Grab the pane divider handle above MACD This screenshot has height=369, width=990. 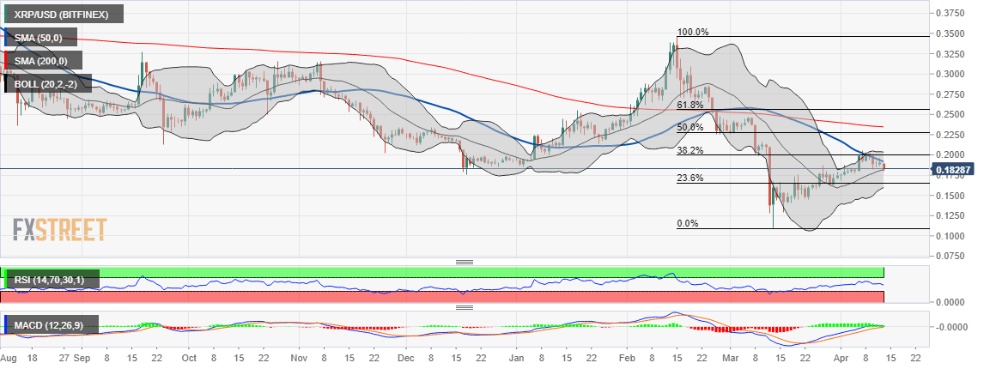(465, 308)
